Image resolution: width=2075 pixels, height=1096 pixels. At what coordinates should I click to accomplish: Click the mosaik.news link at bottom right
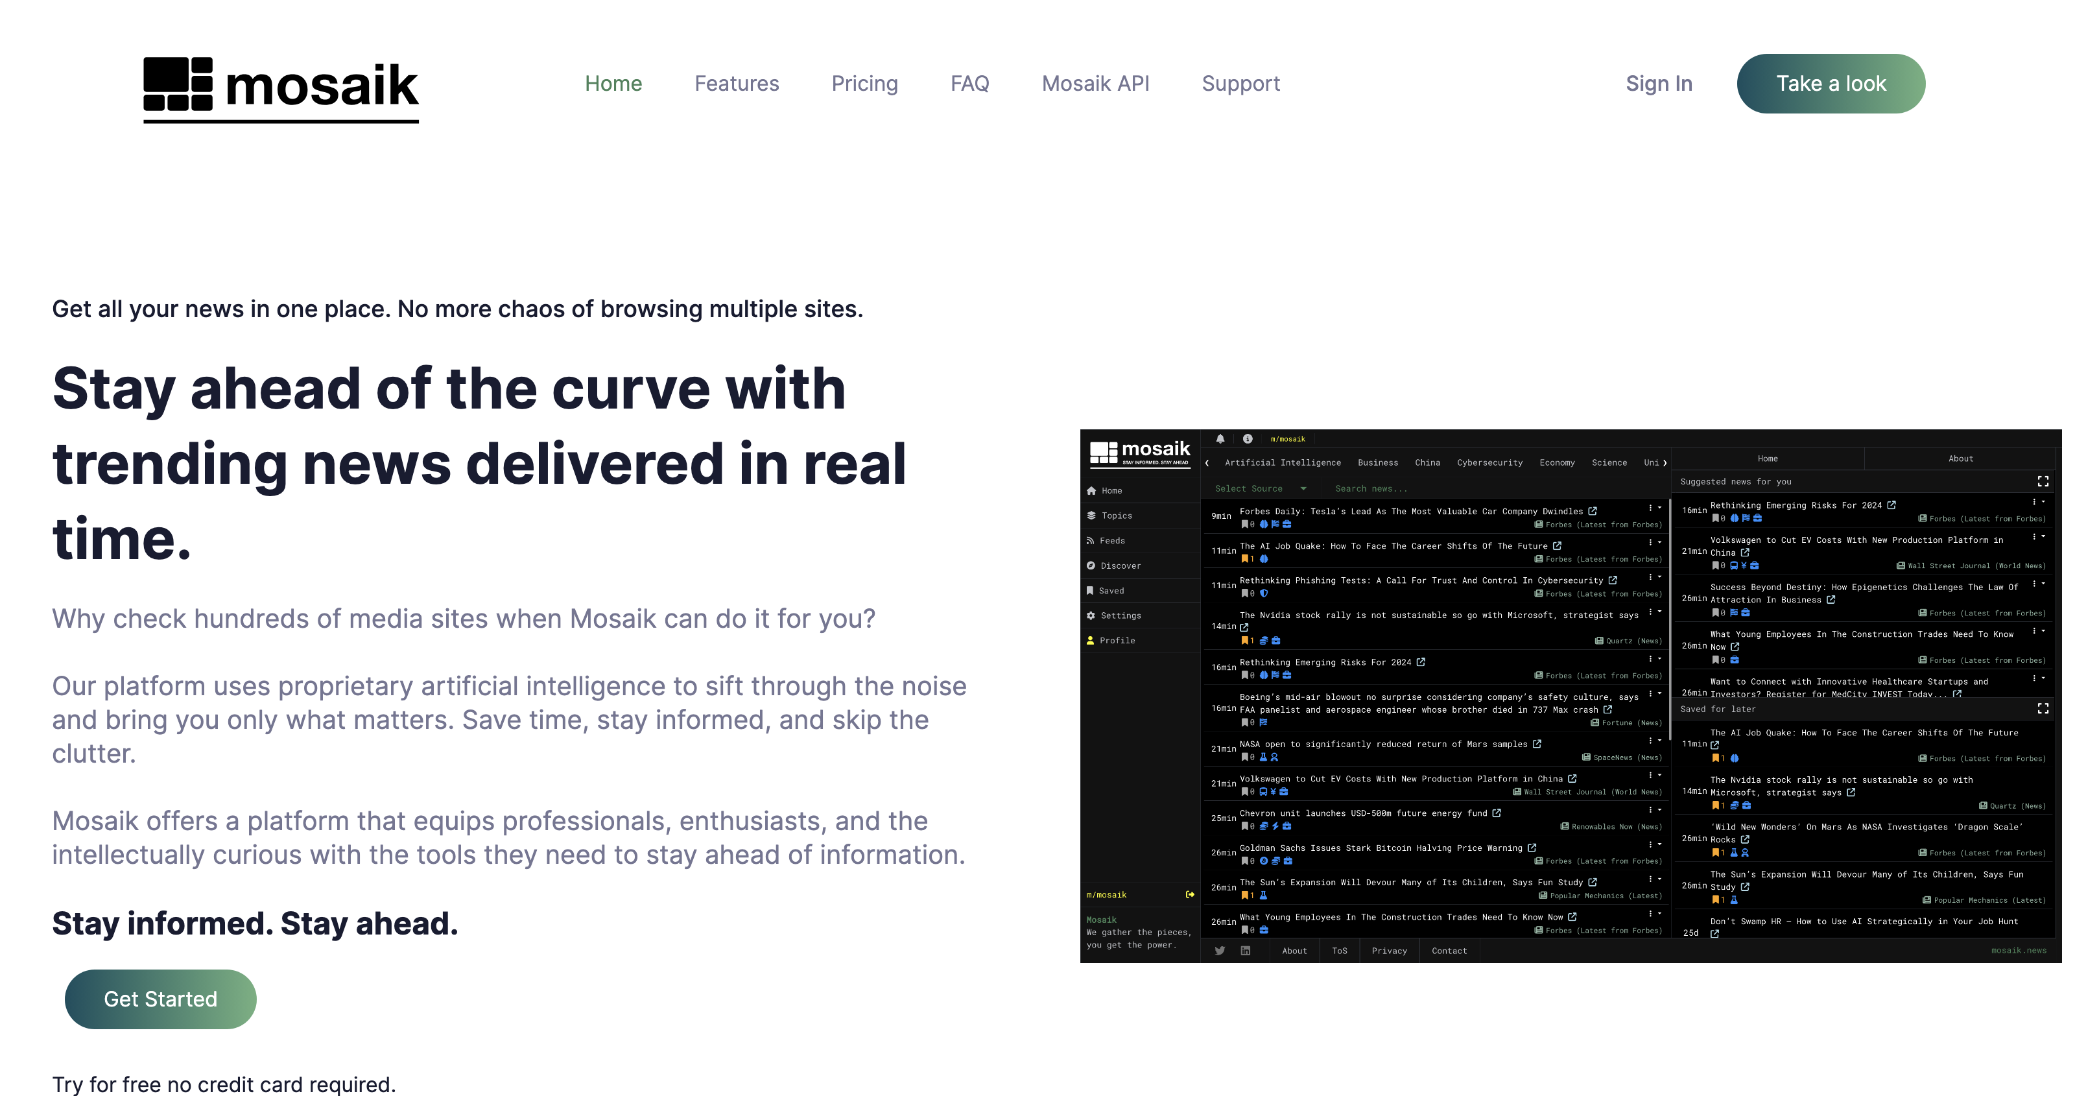point(2019,951)
